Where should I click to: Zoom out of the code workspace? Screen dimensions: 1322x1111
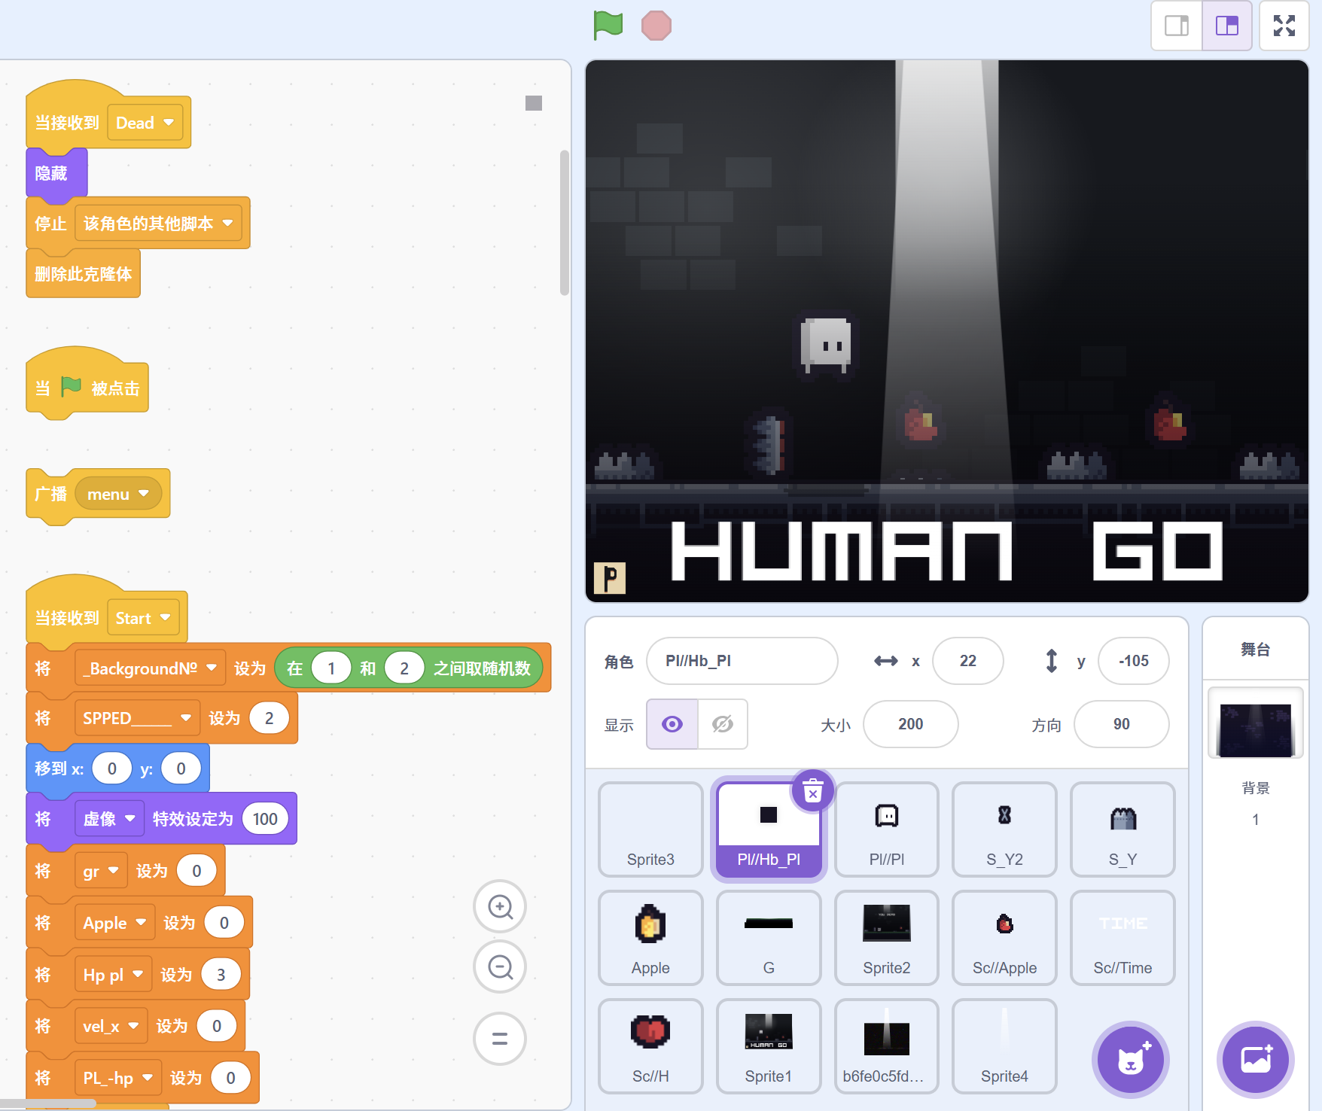pyautogui.click(x=500, y=966)
